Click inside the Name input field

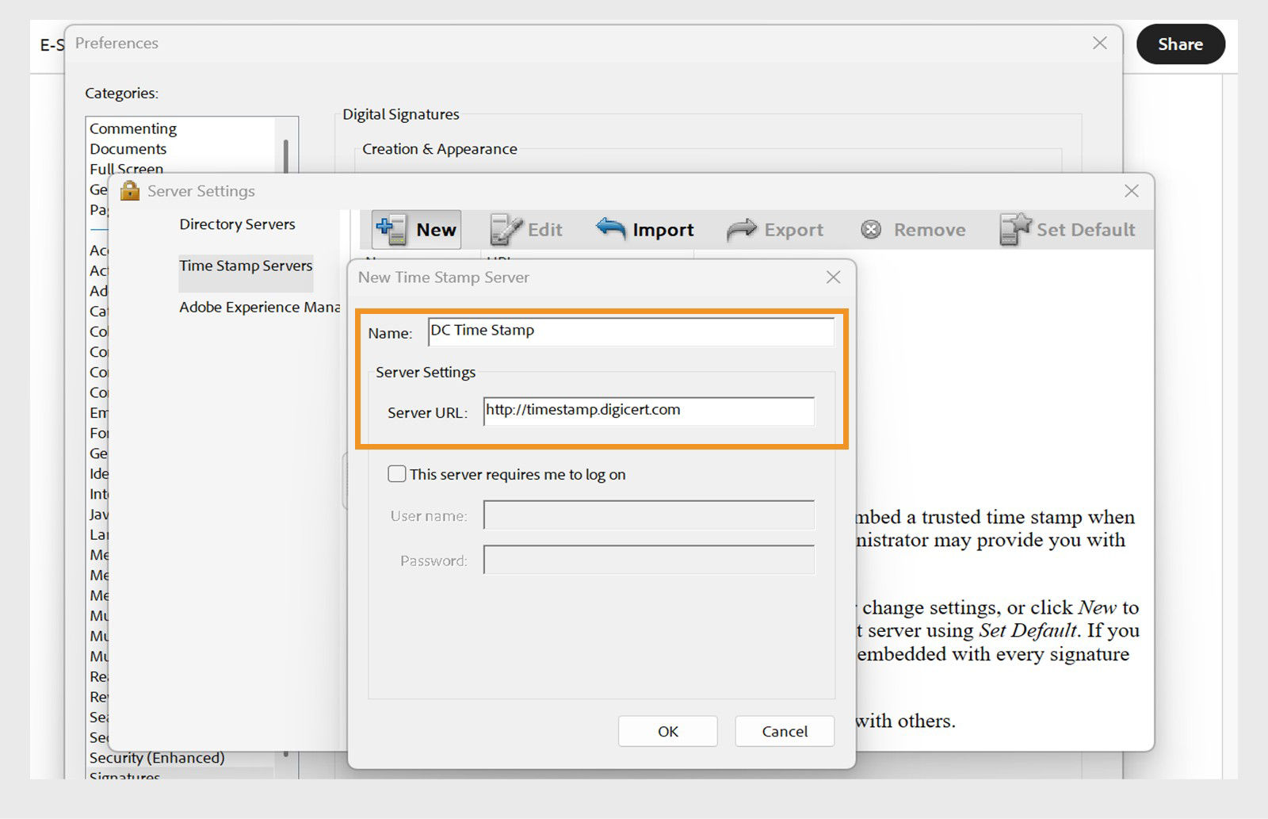630,332
